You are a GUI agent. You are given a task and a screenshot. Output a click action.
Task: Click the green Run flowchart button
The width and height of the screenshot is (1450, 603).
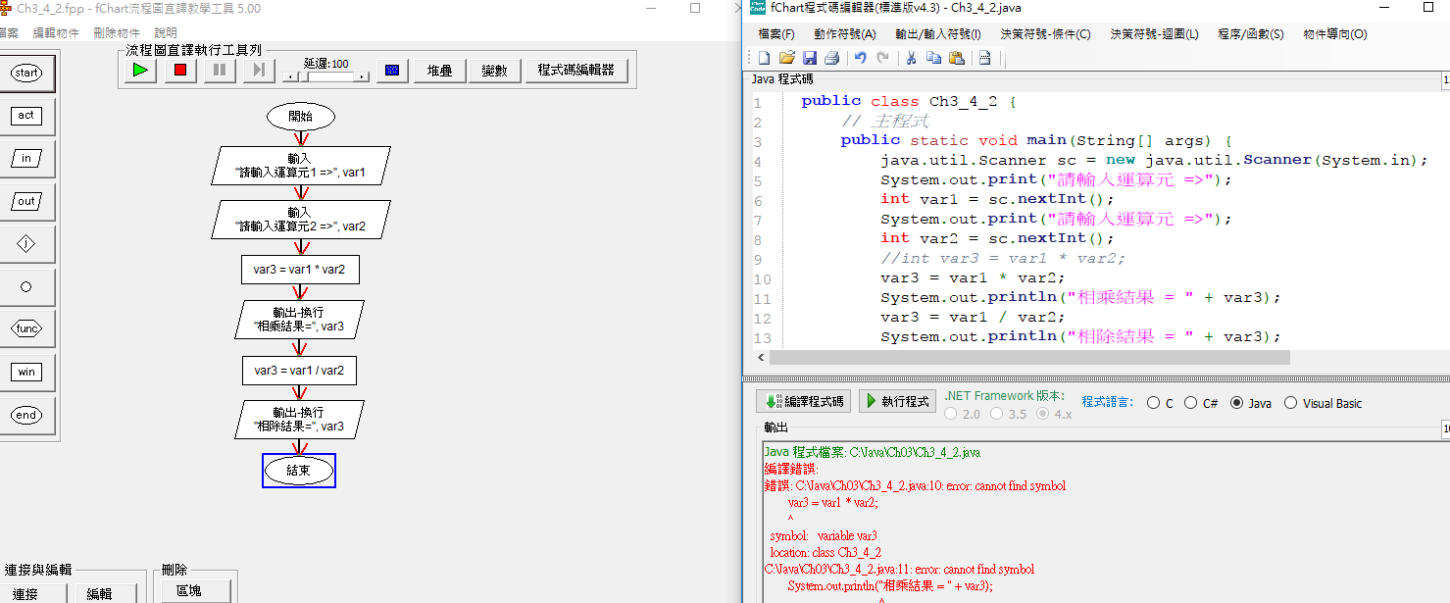pos(140,70)
